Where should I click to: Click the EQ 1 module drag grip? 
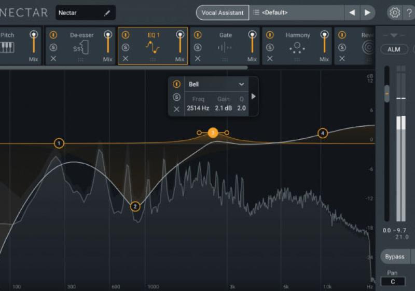tap(153, 60)
